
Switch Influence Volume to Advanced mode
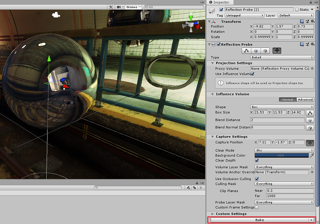click(305, 100)
